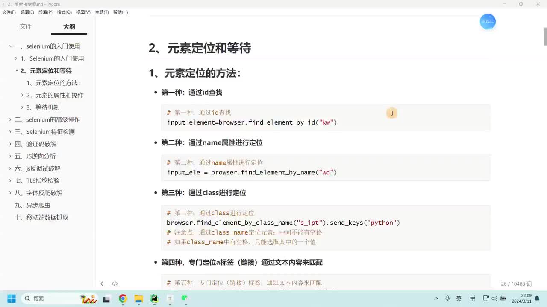Switch the 英 input language indicator
This screenshot has height=307, width=547.
point(459,298)
